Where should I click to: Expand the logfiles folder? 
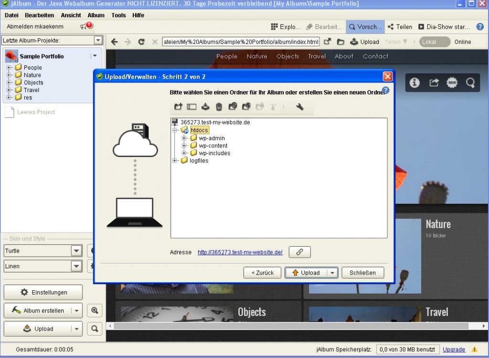175,160
